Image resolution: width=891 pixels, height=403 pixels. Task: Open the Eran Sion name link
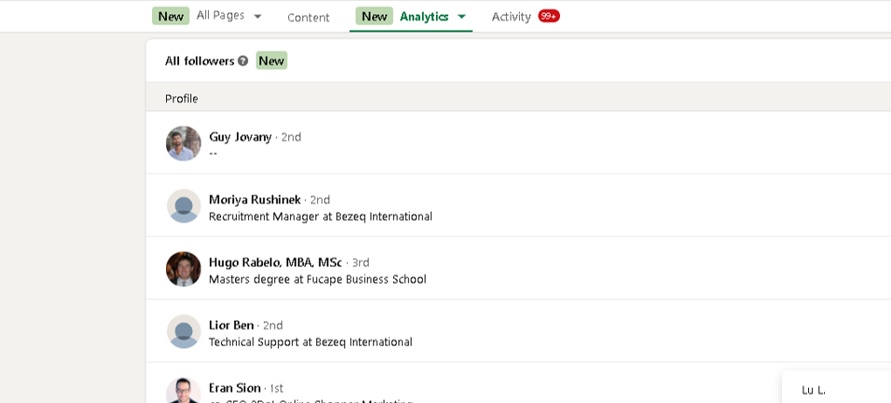pyautogui.click(x=234, y=387)
